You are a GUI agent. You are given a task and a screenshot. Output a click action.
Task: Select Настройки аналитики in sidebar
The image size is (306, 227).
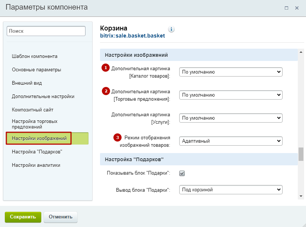click(36, 165)
